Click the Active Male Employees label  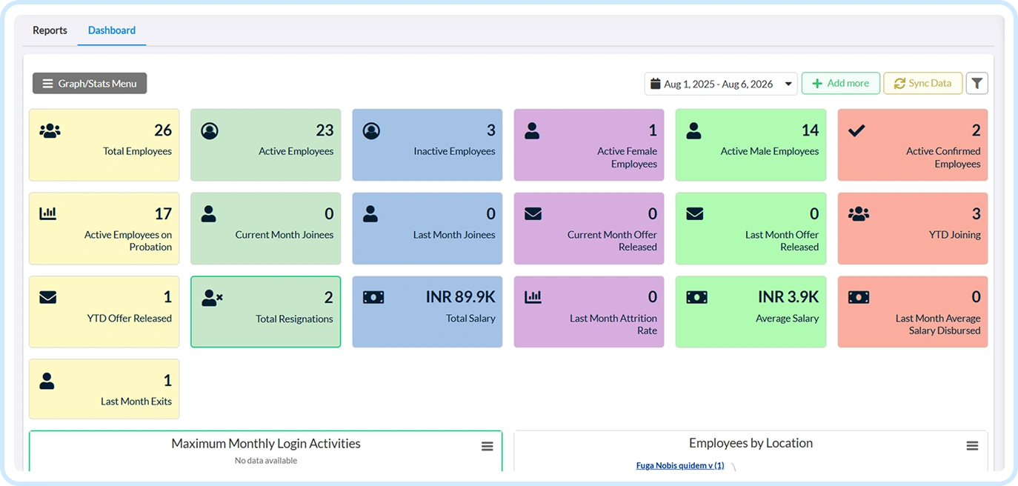[x=770, y=151]
